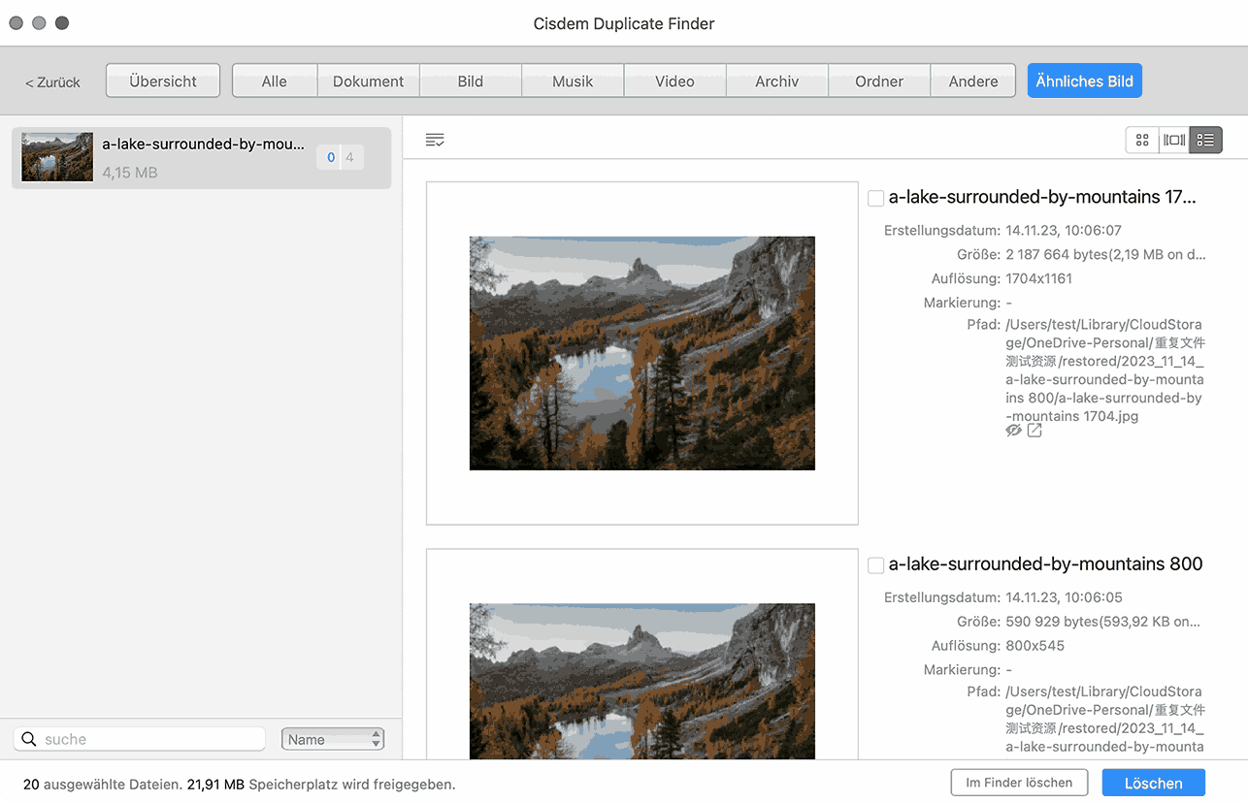This screenshot has width=1248, height=803.
Task: Show all file types with the Alle tab
Action: 275,81
